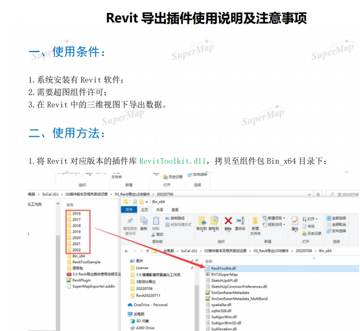Click the refresh icon in the back window address bar
The image size is (360, 331).
(x=318, y=194)
